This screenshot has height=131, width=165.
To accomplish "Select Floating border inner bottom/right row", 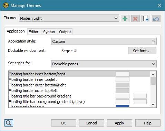I will click(x=79, y=74).
